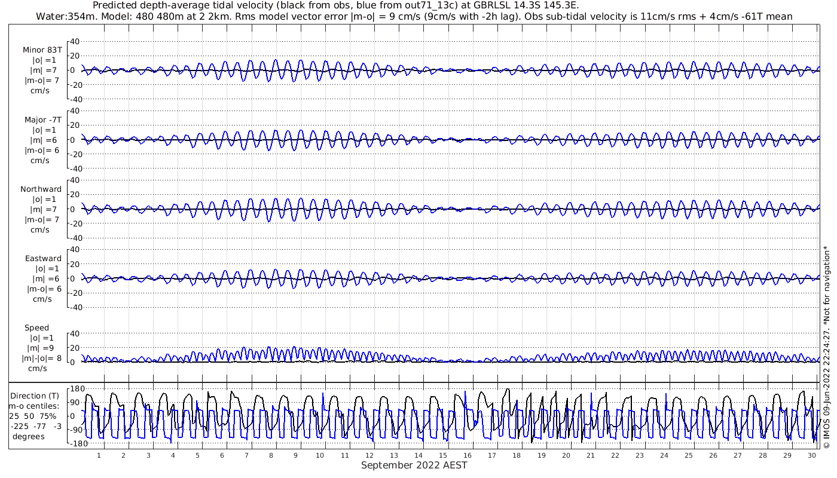Image resolution: width=837 pixels, height=478 pixels.
Task: Select day 21 tick label on date axis
Action: click(590, 455)
